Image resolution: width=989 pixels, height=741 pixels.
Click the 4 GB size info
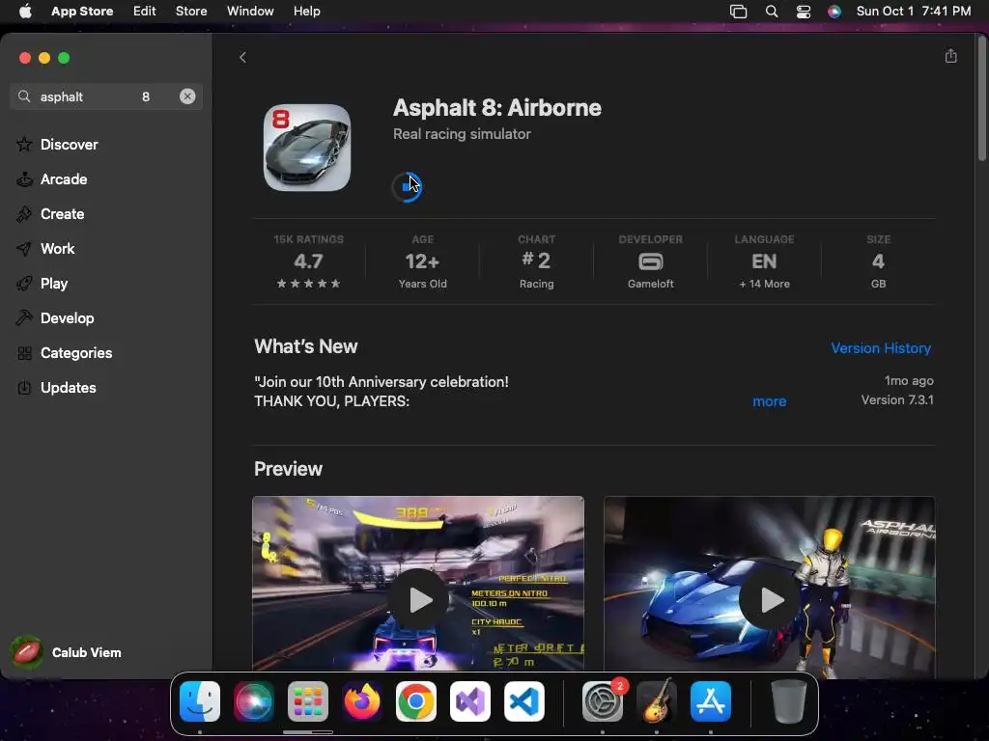pos(878,261)
